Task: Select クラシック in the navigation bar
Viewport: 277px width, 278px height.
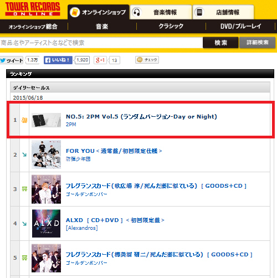Action: [171, 27]
